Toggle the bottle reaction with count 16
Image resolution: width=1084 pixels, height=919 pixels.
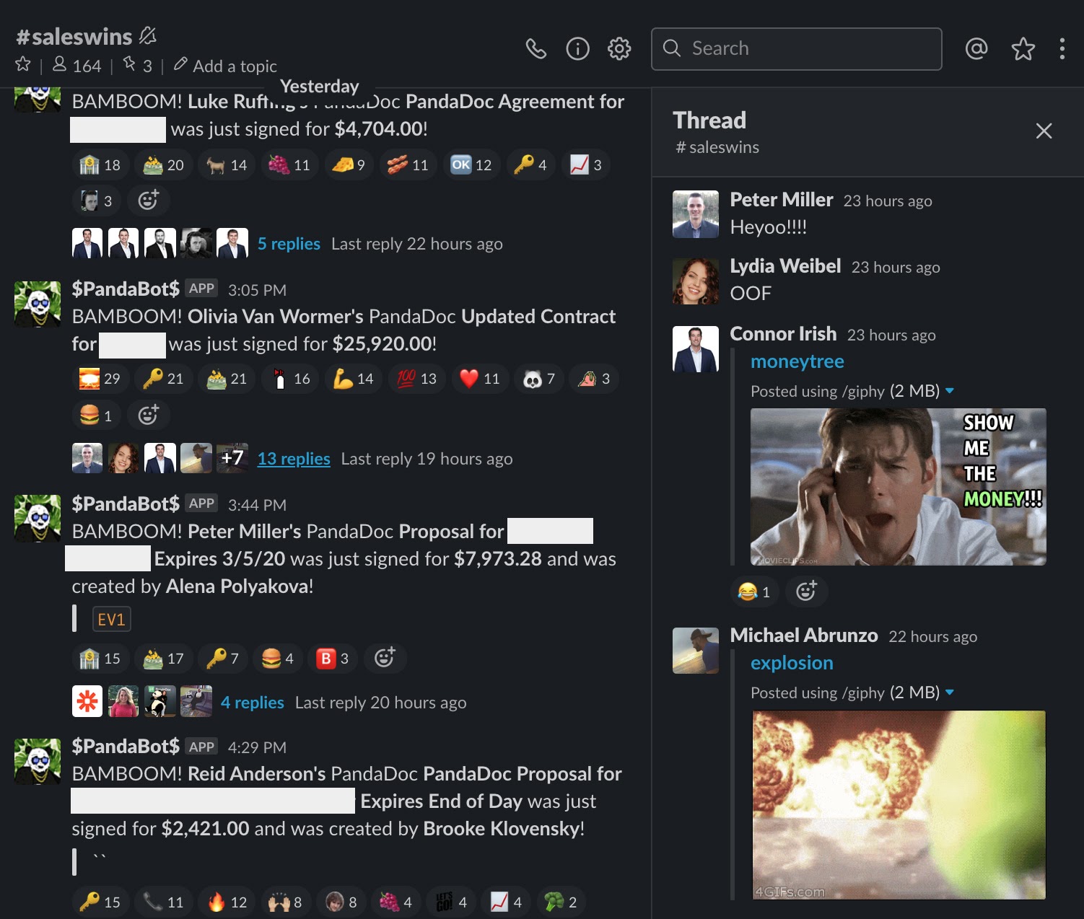[x=289, y=379]
